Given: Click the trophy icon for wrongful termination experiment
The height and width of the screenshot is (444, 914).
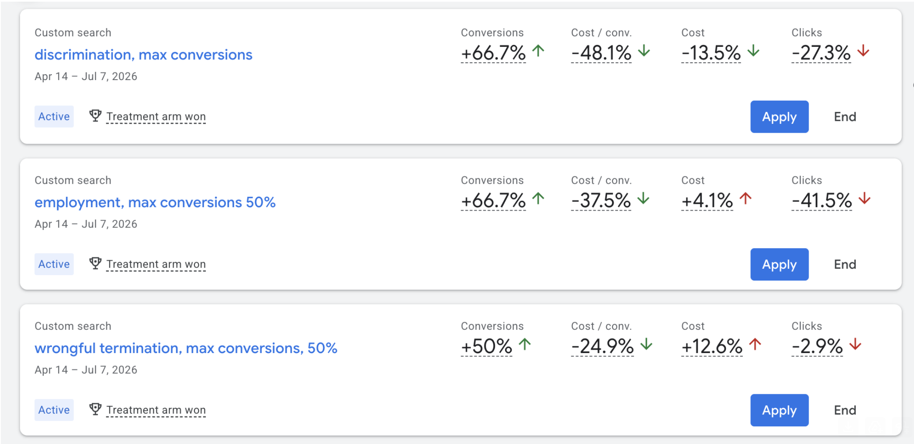Looking at the screenshot, I should click(x=95, y=409).
